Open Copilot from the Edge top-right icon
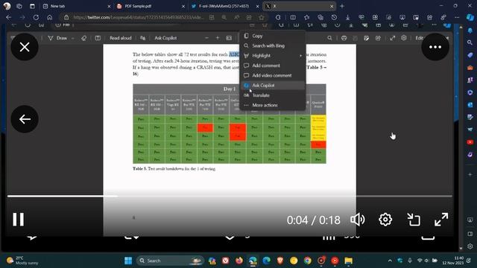Viewport: 477px width, 268px height. (470, 17)
